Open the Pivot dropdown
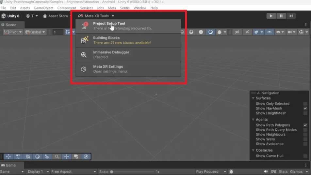 tap(13, 32)
